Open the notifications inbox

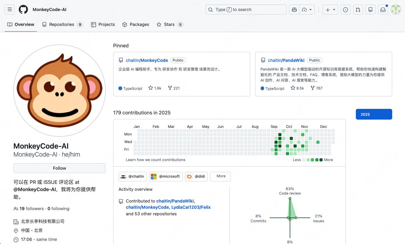[383, 9]
